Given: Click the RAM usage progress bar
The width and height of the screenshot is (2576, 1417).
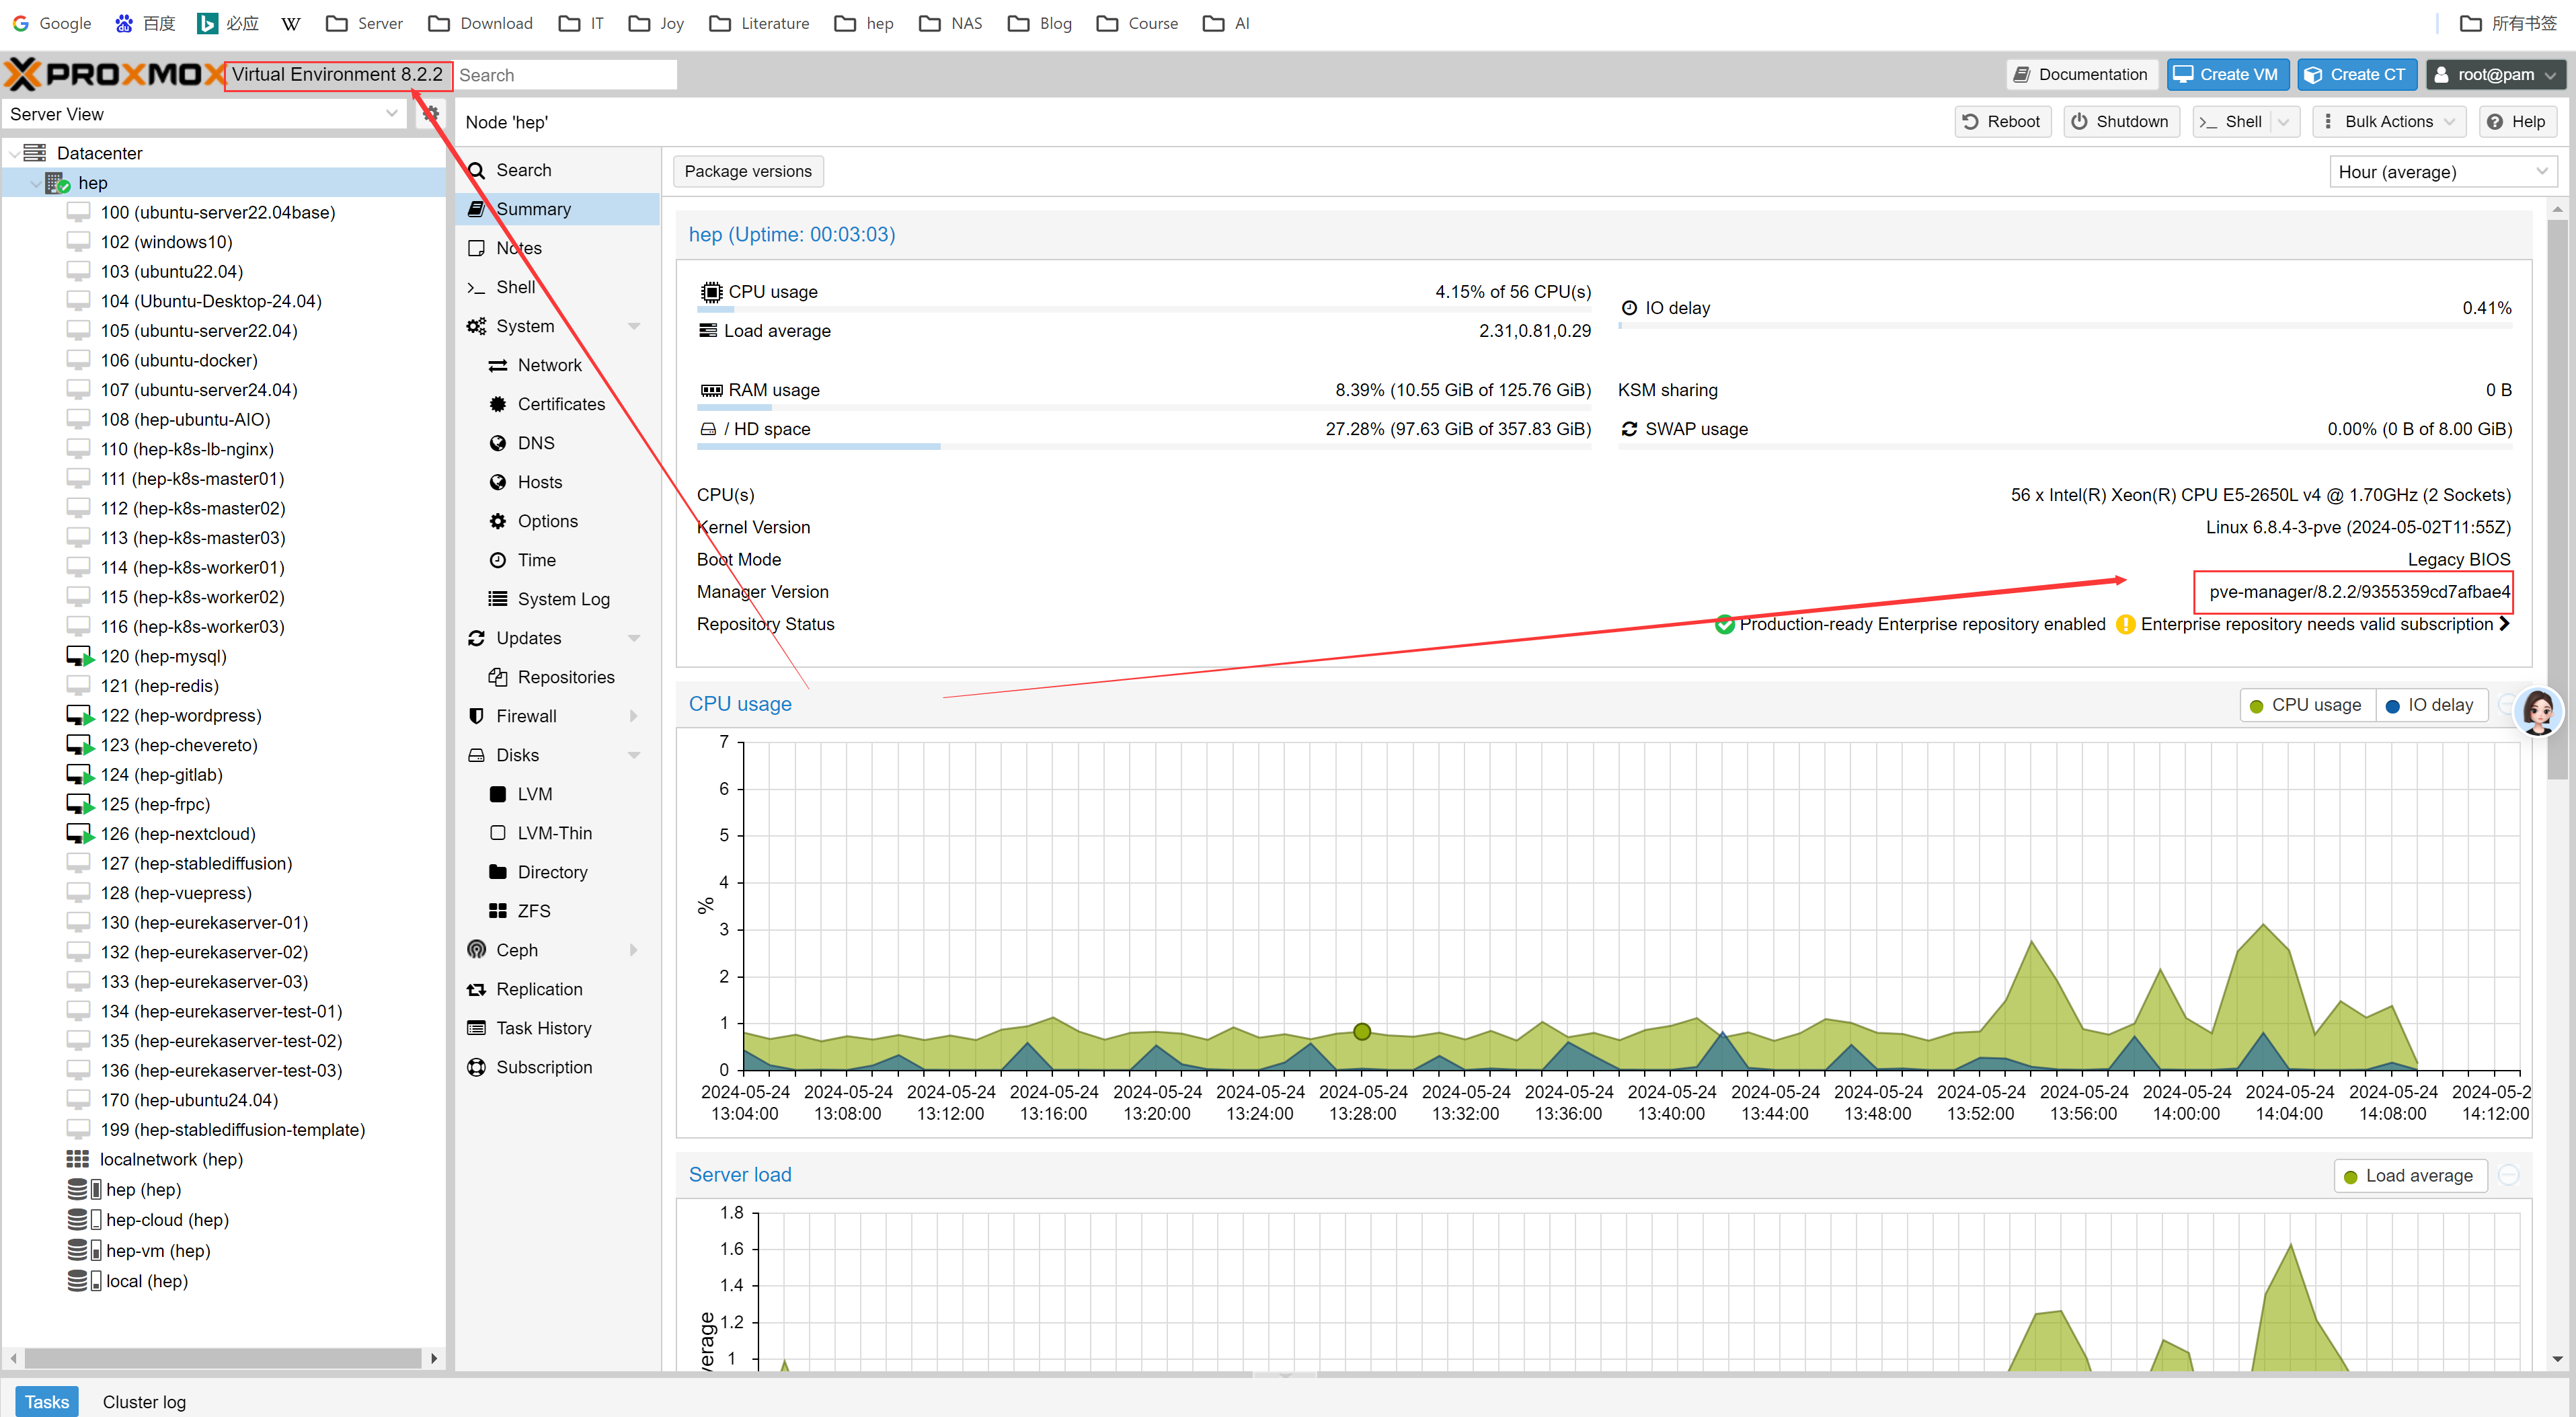Looking at the screenshot, I should (x=1143, y=407).
